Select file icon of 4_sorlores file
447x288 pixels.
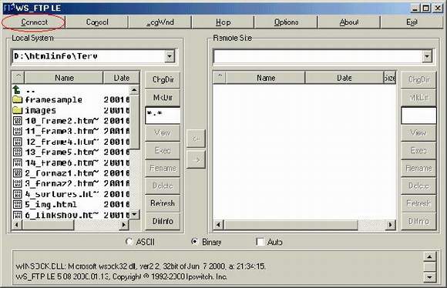(18, 194)
